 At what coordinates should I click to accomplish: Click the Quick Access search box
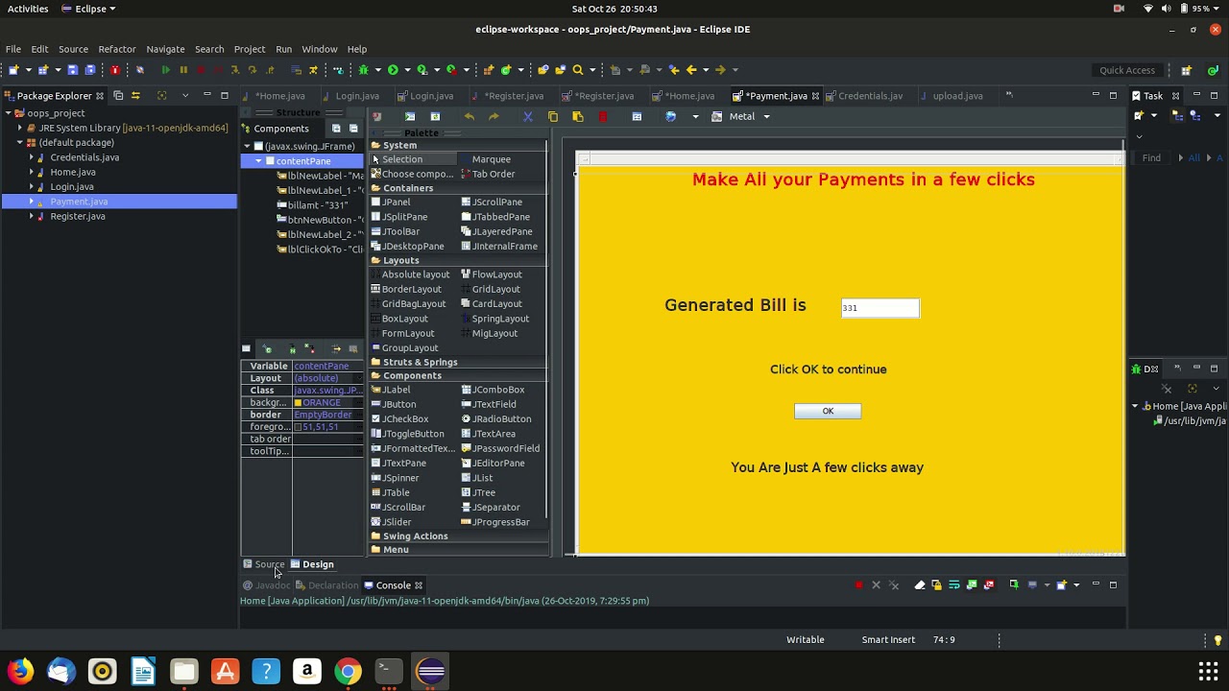[x=1127, y=70]
